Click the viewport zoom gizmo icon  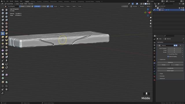click(151, 18)
